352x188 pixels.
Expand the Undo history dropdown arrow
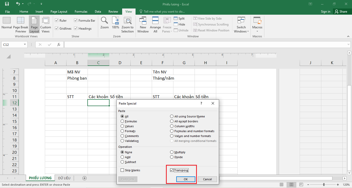(23, 4)
